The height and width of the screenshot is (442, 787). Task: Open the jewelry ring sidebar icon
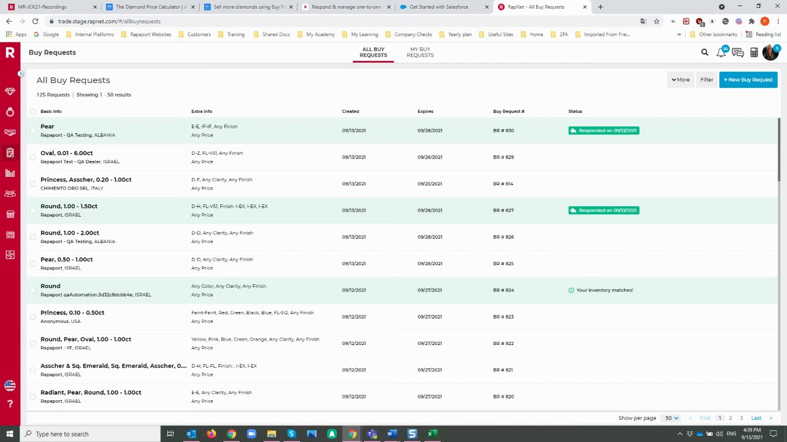tap(10, 112)
